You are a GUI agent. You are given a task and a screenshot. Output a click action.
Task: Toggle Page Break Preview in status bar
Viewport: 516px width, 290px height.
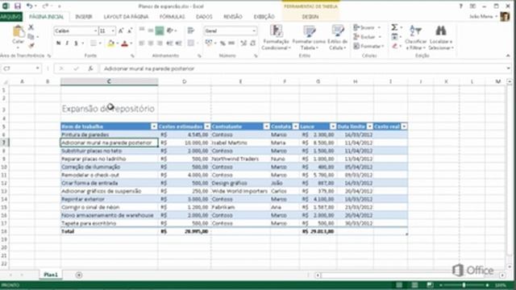430,284
